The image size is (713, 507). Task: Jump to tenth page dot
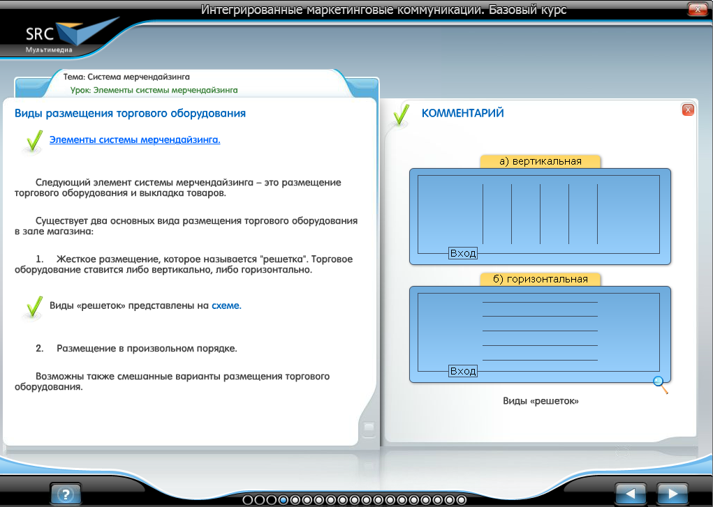(x=355, y=500)
